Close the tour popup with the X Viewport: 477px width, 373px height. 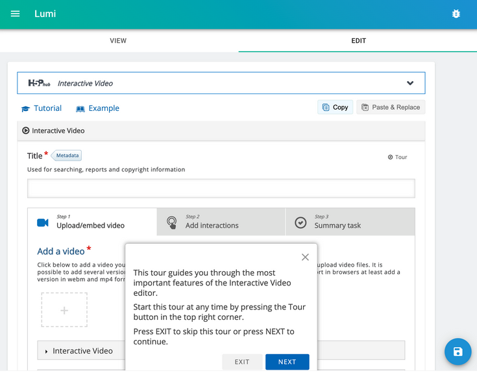[x=305, y=257]
